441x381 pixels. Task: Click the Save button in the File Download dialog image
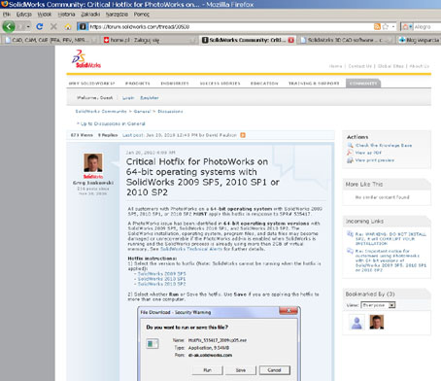pos(241,370)
